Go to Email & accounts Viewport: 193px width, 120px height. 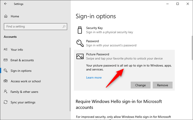(x=22, y=60)
